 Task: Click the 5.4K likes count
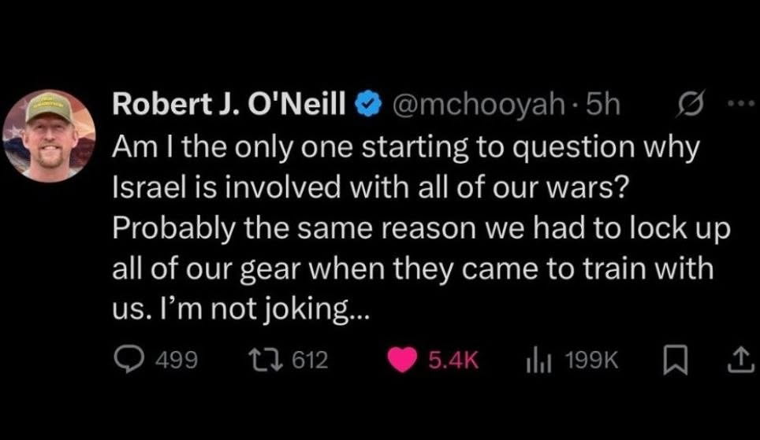coord(453,361)
